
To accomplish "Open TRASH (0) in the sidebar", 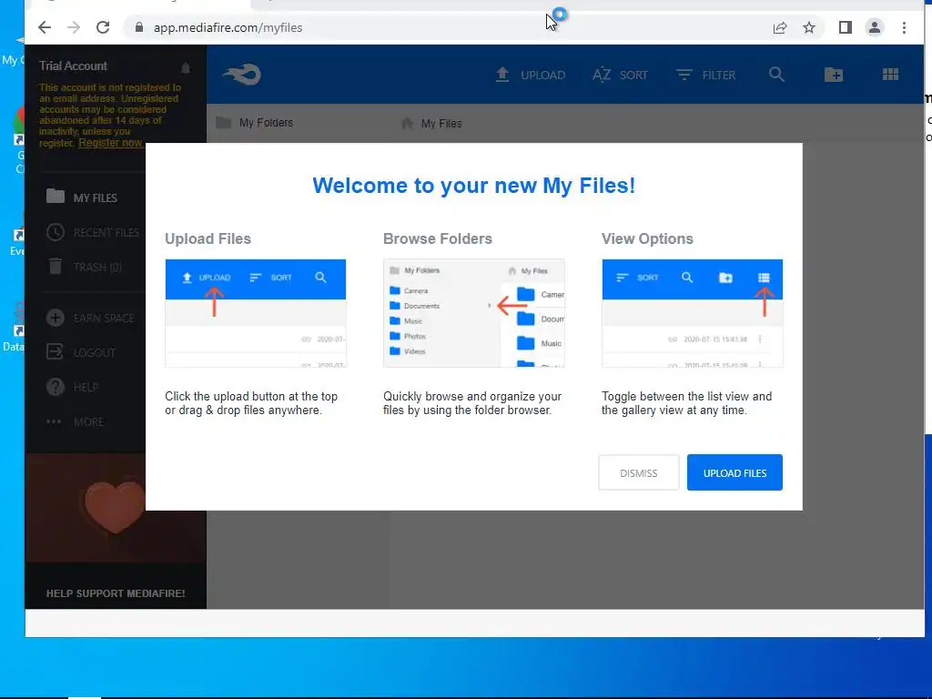I will coord(85,267).
